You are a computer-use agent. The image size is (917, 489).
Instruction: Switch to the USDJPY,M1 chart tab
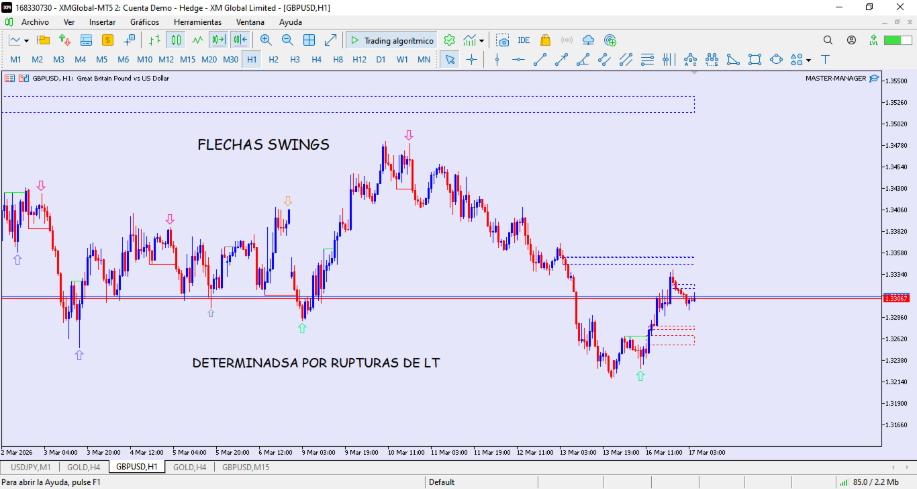coord(31,467)
